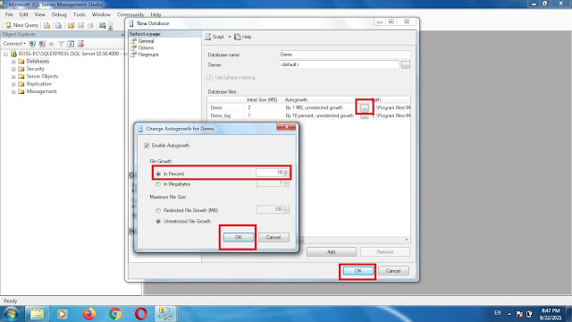Expand the Replication folder node
The width and height of the screenshot is (572, 322).
[x=13, y=84]
